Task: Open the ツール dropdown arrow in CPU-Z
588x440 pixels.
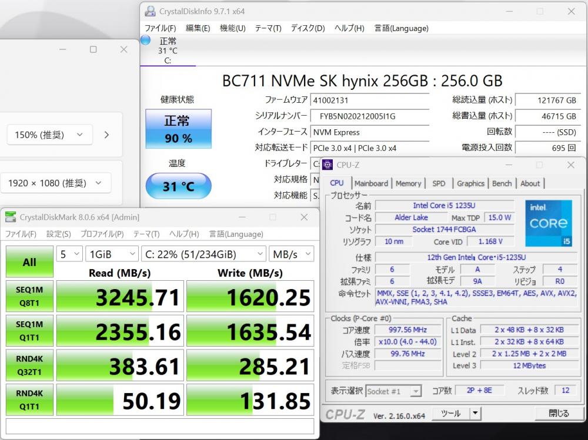Action: tap(475, 414)
